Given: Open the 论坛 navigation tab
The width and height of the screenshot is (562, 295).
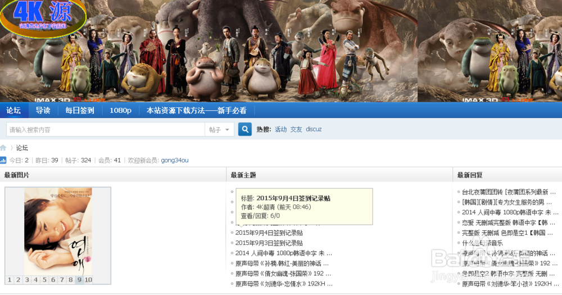Looking at the screenshot, I should pos(13,110).
